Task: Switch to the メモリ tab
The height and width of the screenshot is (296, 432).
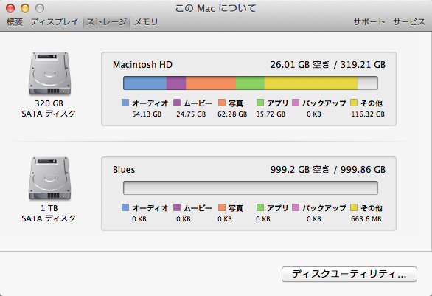Action: coord(146,22)
